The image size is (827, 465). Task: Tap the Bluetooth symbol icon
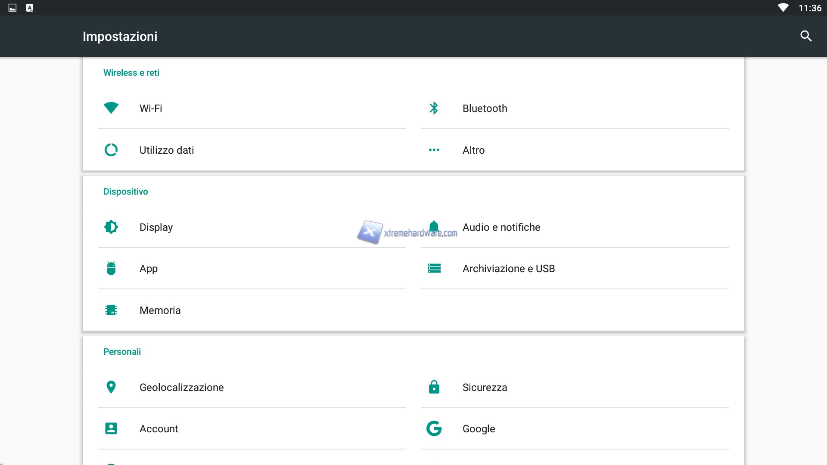(x=434, y=108)
